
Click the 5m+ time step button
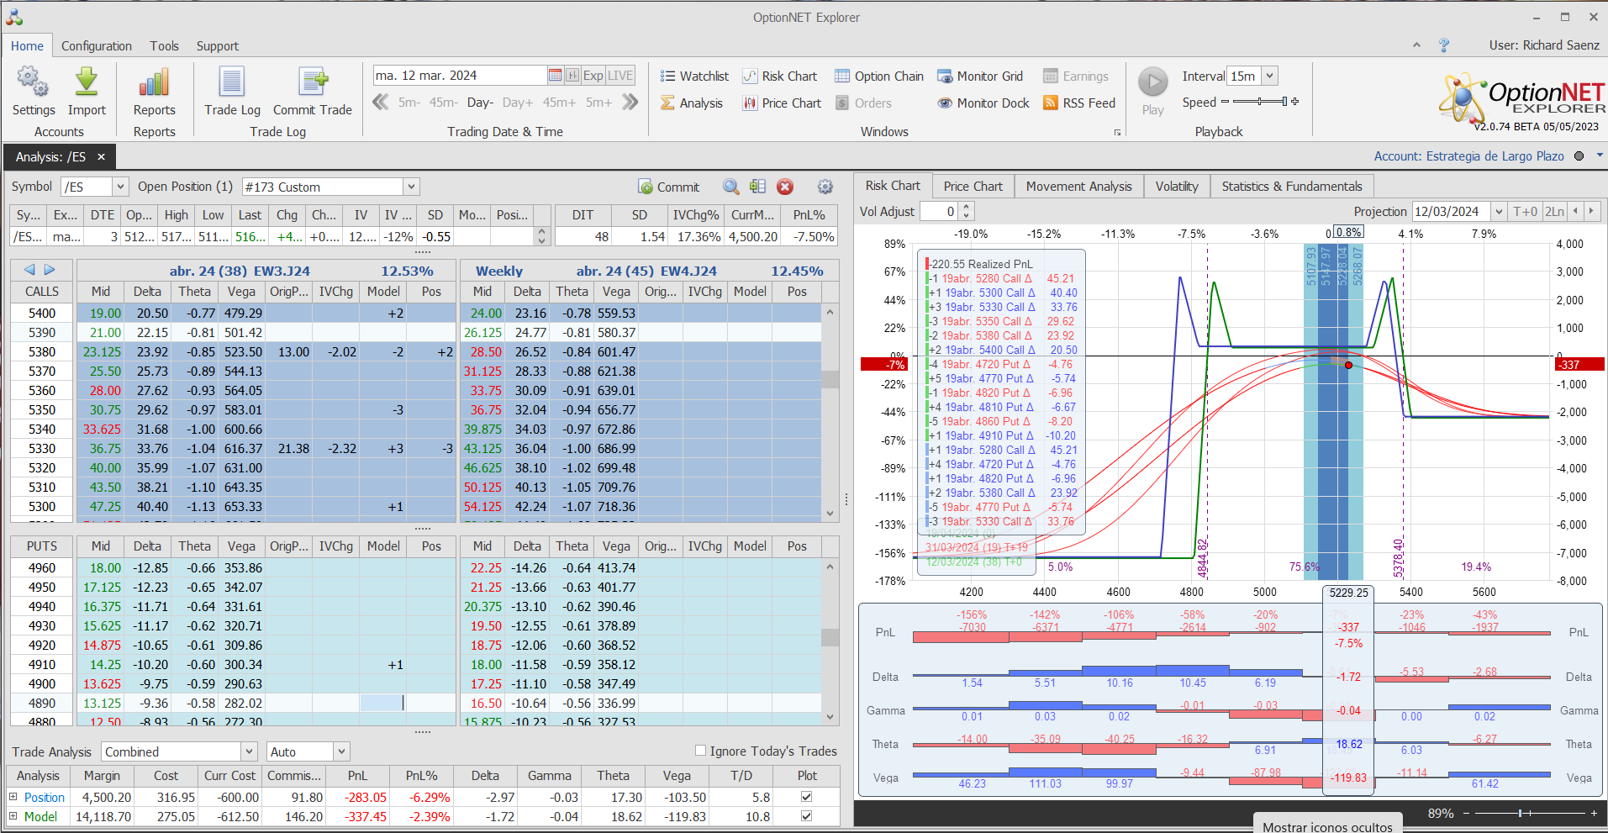[598, 103]
